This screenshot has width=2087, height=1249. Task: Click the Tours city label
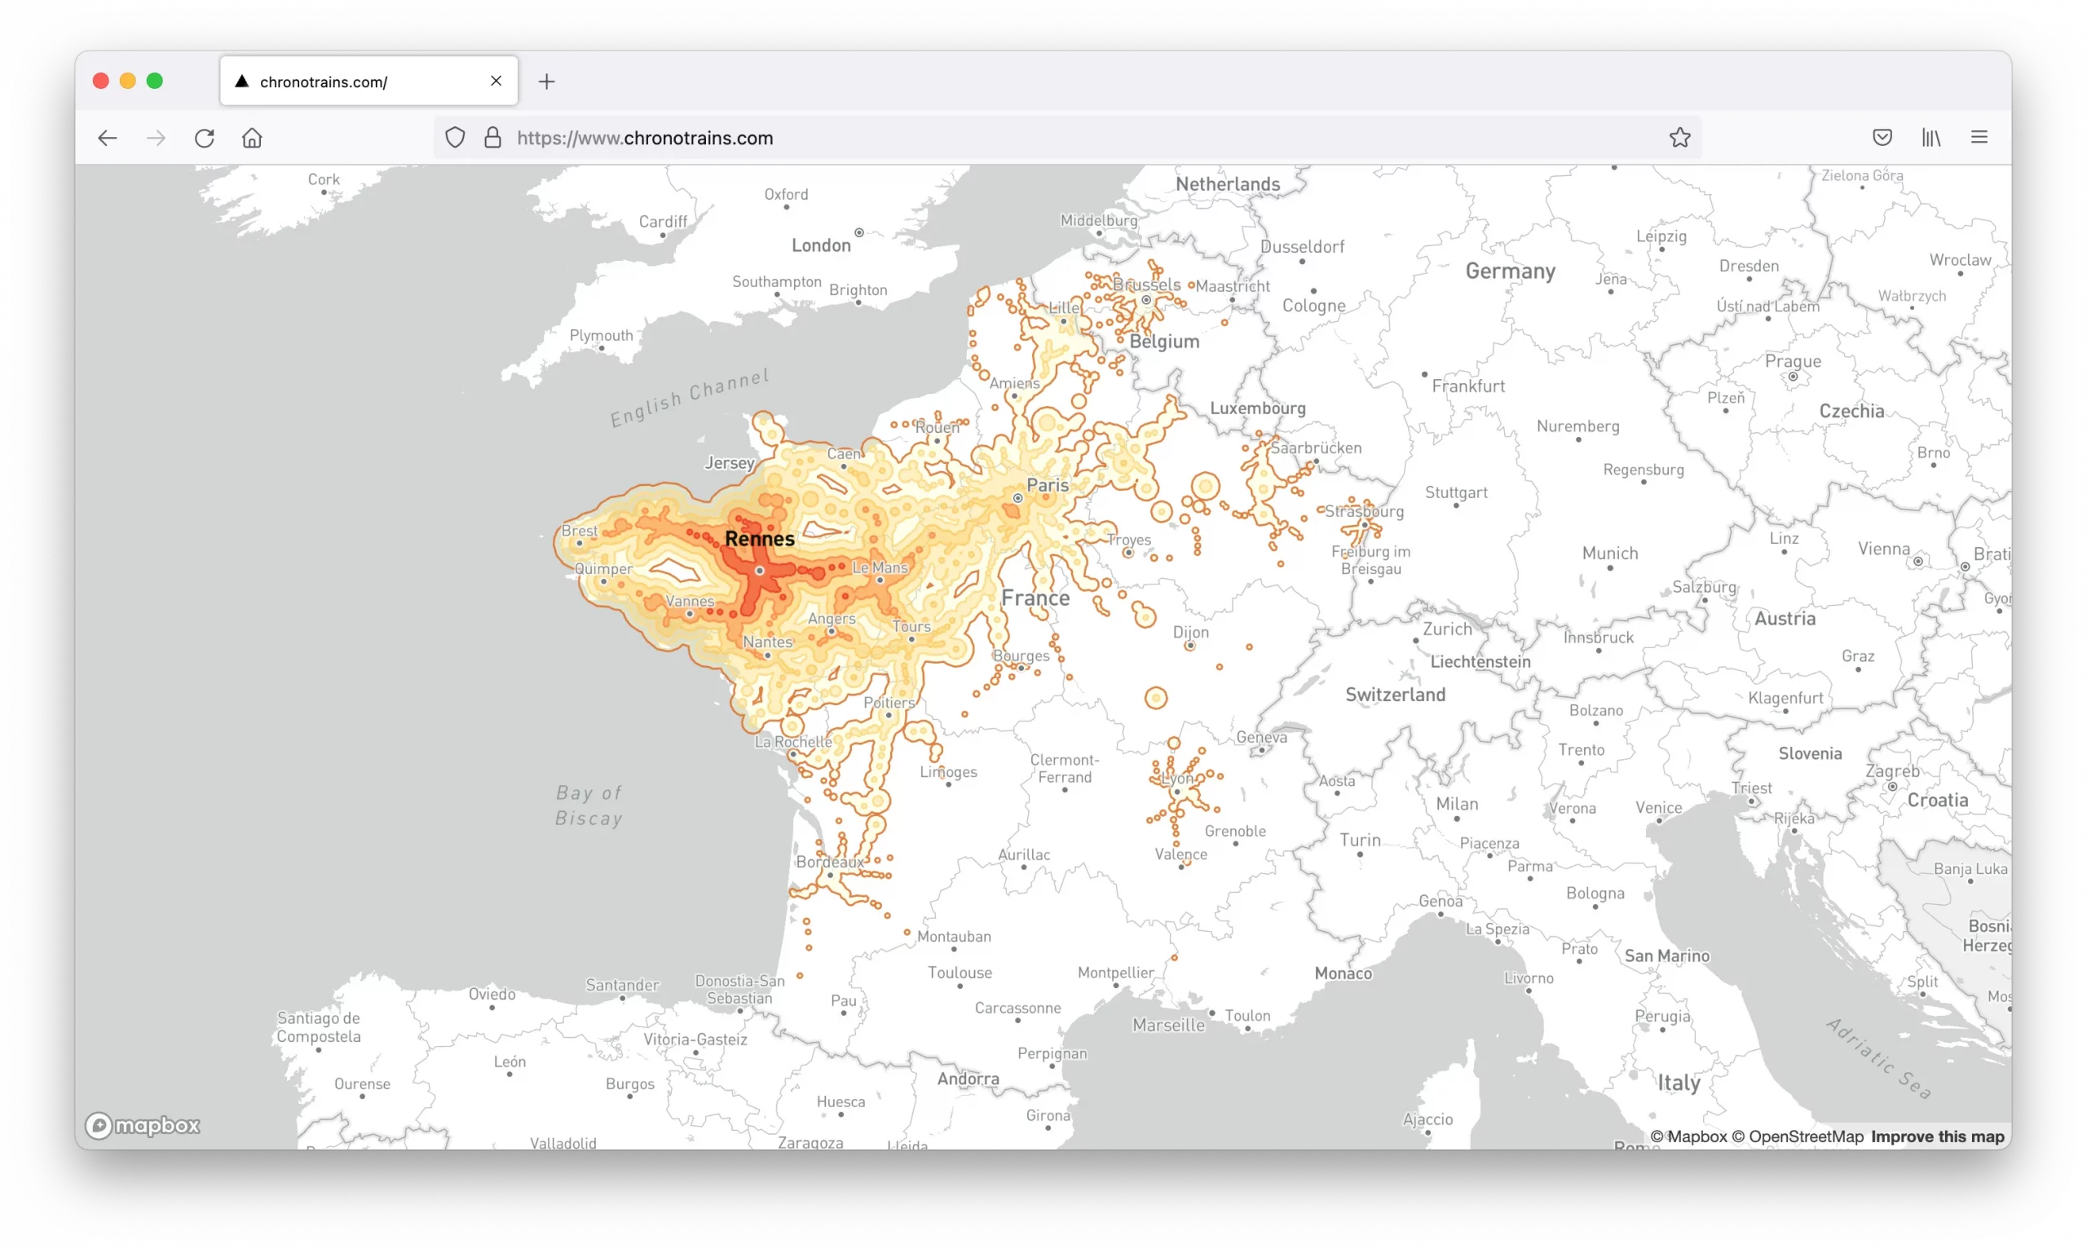tap(911, 626)
